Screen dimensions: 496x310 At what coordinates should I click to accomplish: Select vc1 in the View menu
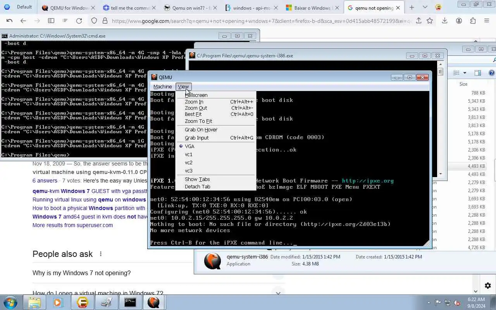coord(216,154)
